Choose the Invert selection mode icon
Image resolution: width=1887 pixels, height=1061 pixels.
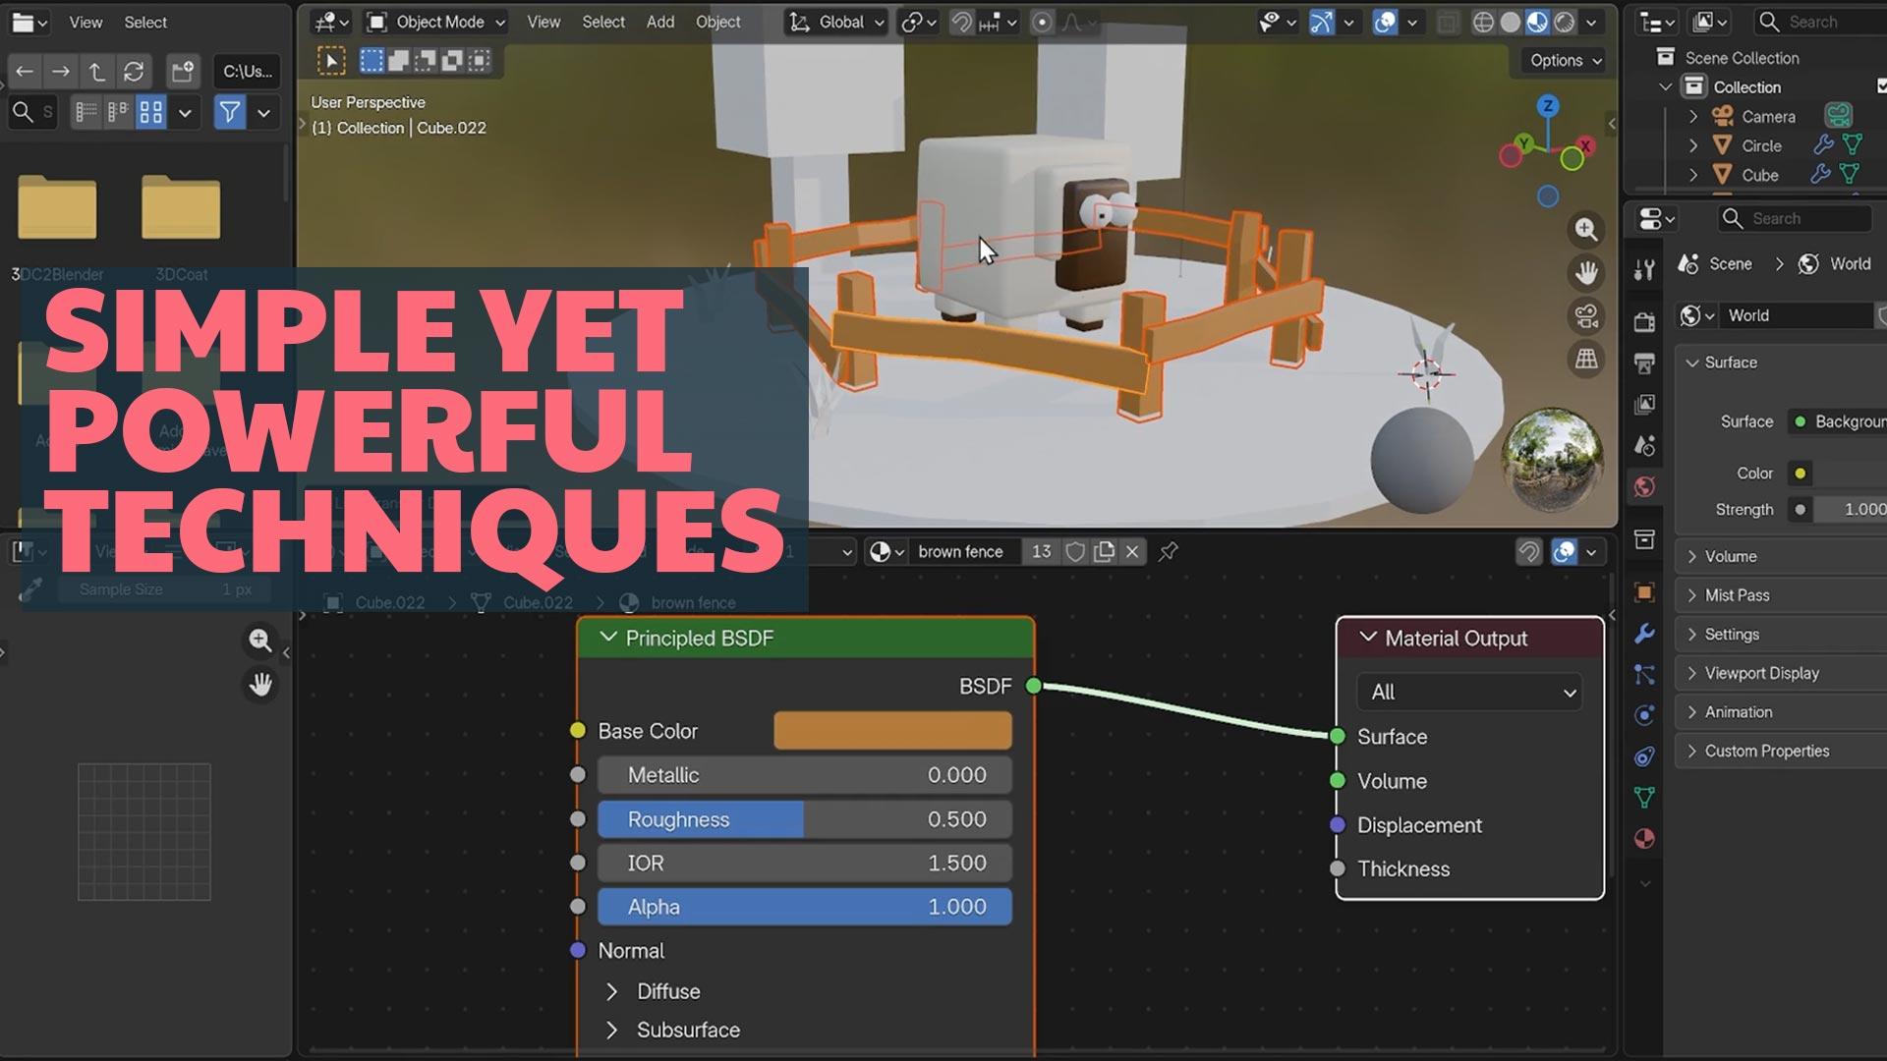pyautogui.click(x=452, y=61)
